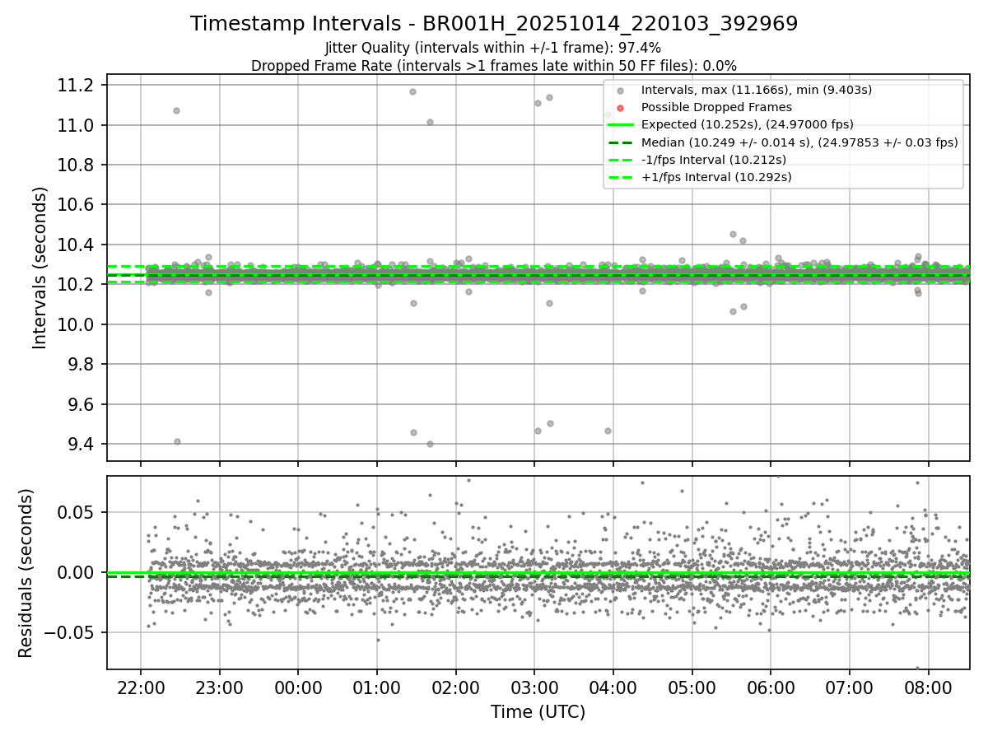Click the '08:00' x-axis tick label
Viewport: 988px width, 741px height.
[x=928, y=687]
